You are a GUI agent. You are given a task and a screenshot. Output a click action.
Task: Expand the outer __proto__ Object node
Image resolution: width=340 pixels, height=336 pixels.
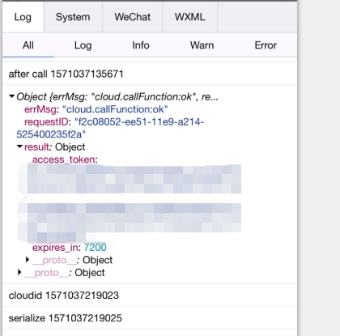(x=19, y=272)
